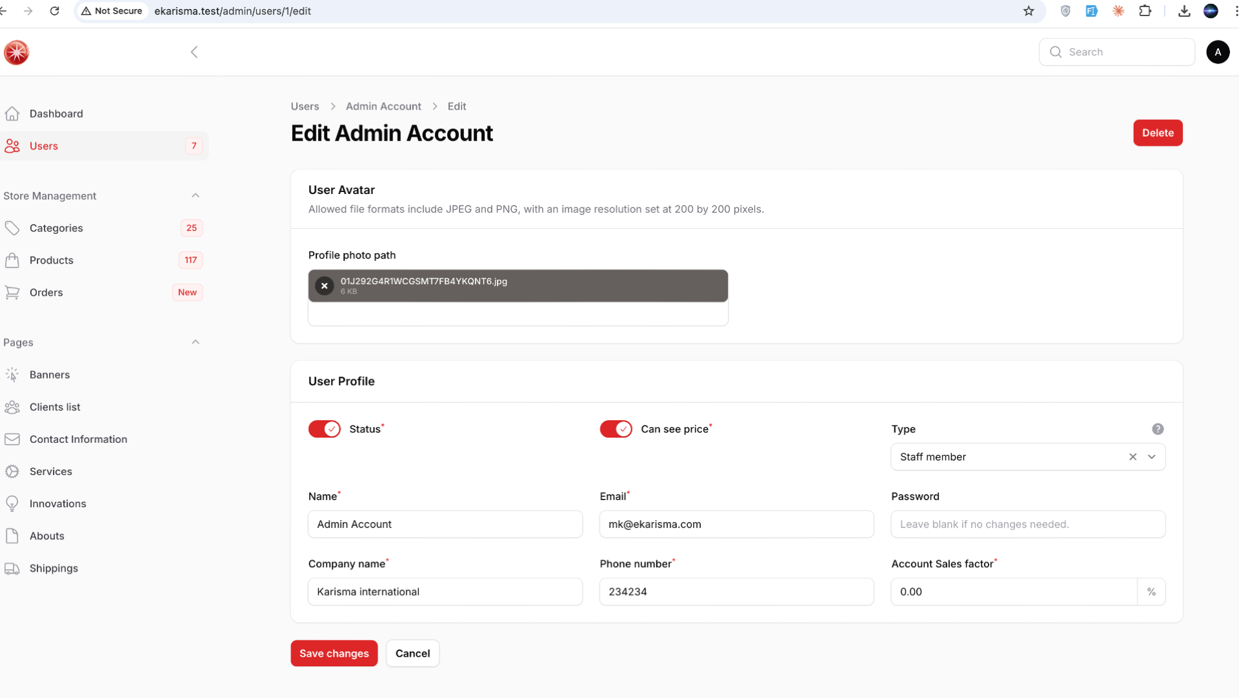The height and width of the screenshot is (698, 1239).
Task: Toggle the Status switch off
Action: coord(325,429)
